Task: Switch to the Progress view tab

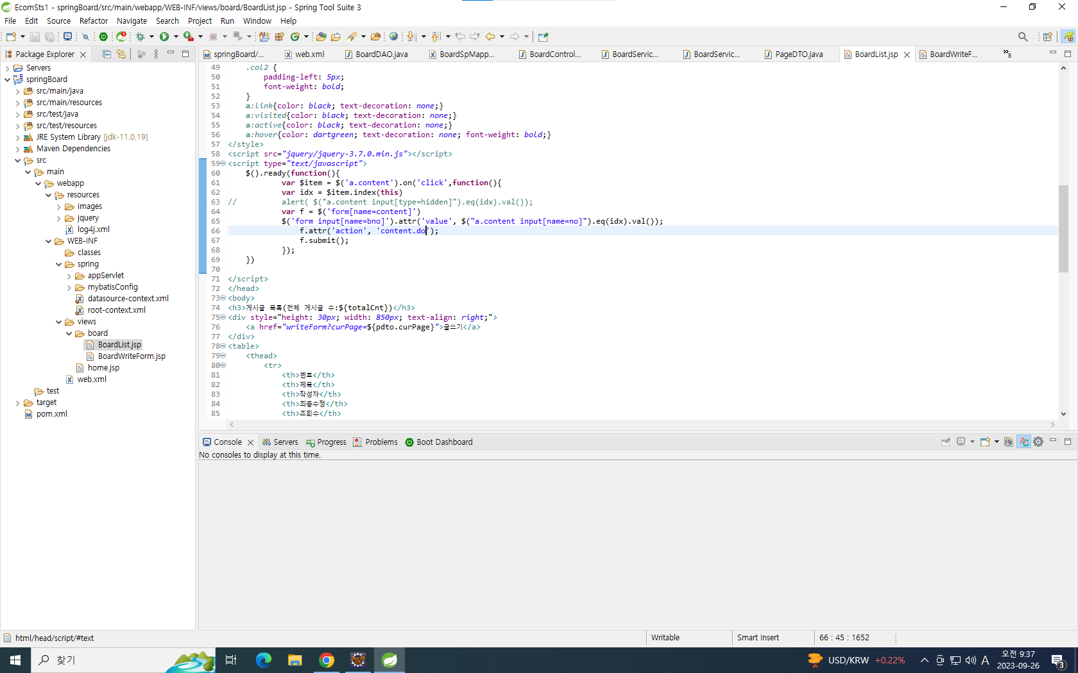Action: [326, 442]
